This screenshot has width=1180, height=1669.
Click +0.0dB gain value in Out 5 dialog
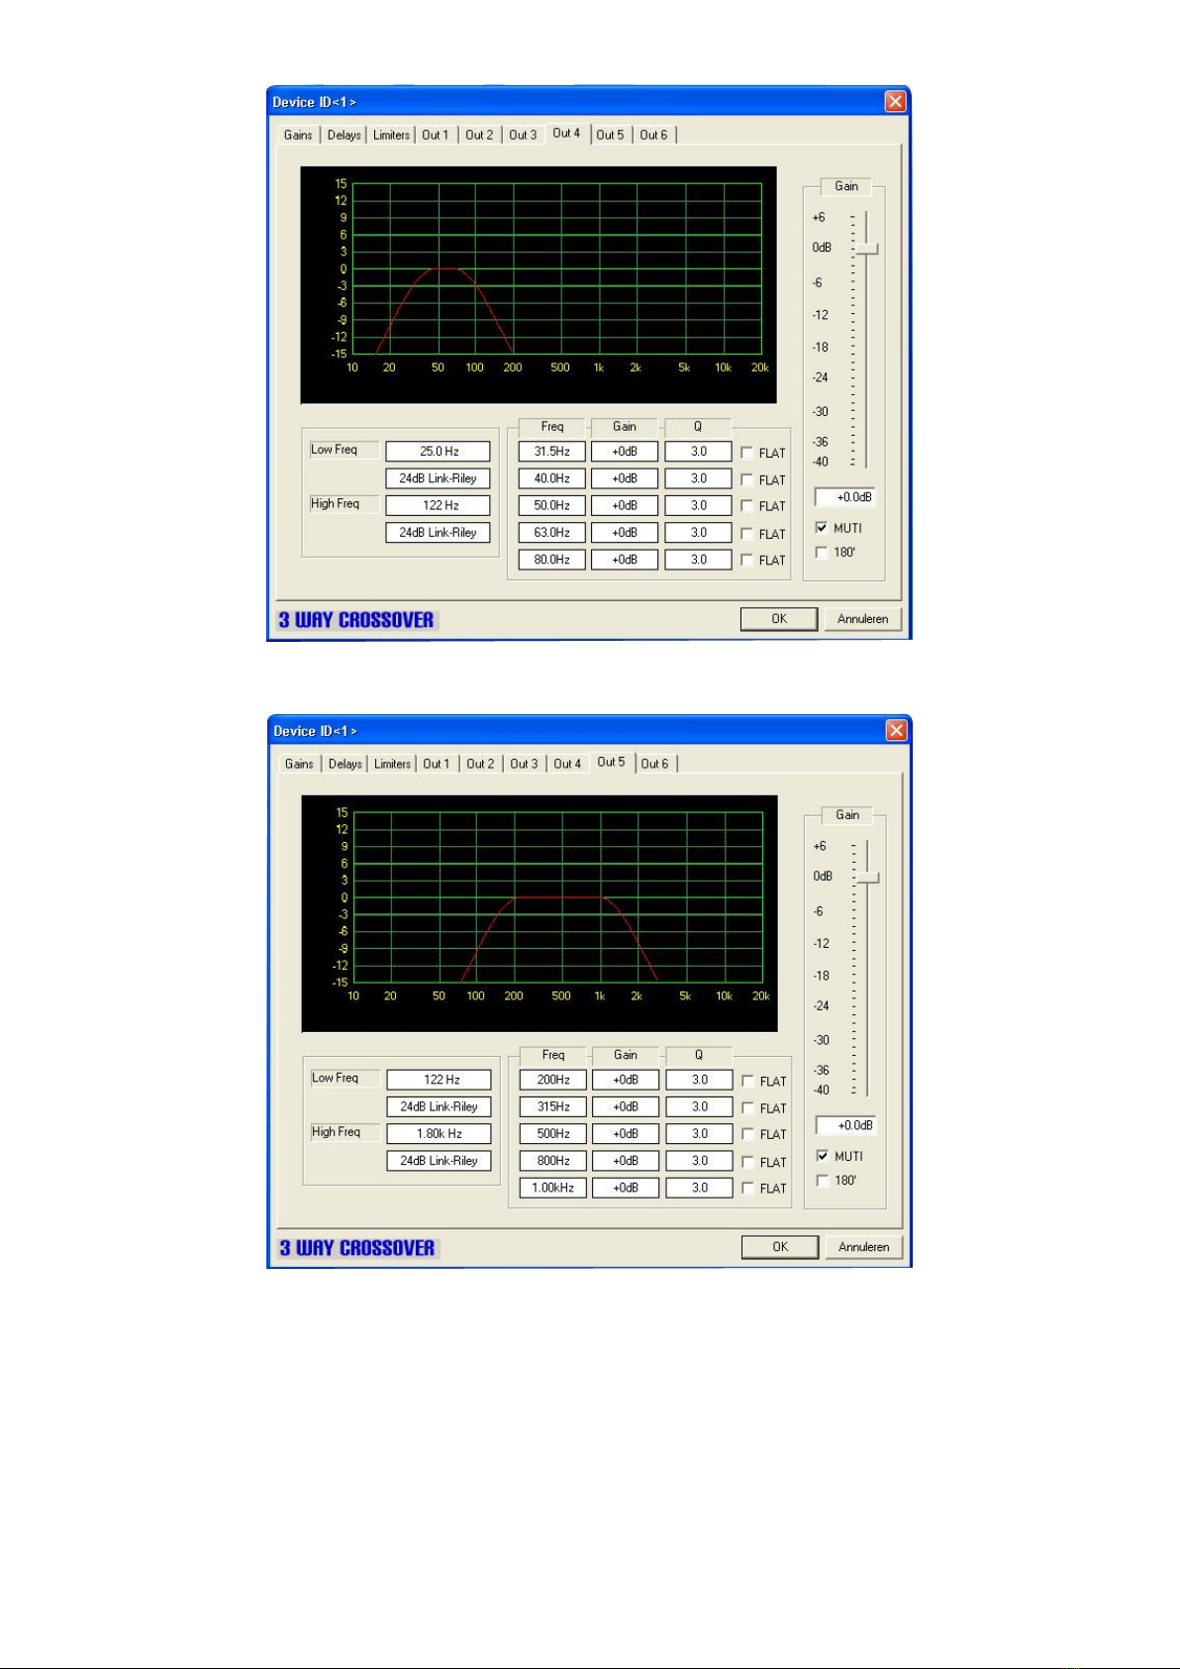(848, 1125)
